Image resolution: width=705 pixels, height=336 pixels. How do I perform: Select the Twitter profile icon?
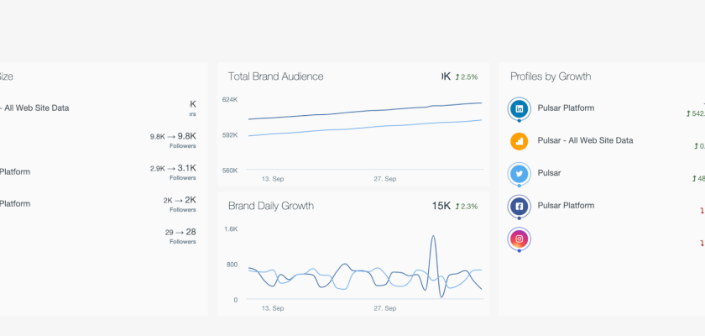coord(520,174)
